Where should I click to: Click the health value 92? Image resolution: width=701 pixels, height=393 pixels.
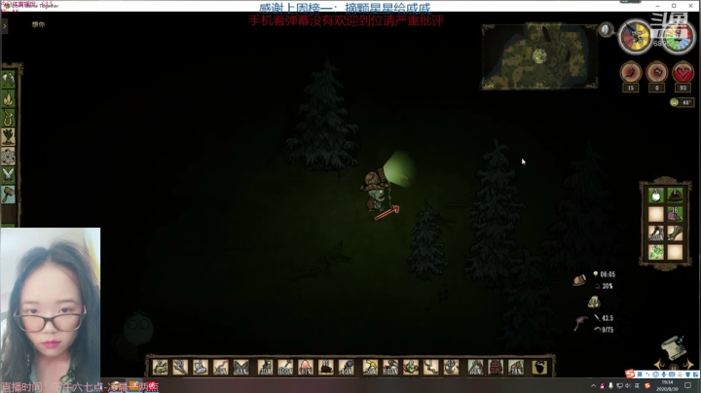[x=683, y=88]
